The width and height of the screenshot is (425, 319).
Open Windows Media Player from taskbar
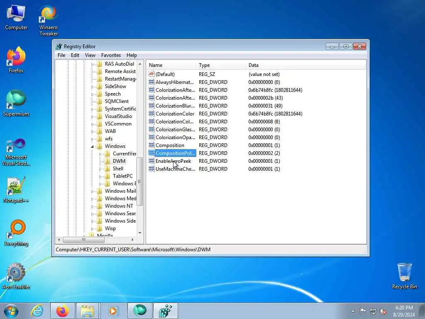[x=113, y=311]
